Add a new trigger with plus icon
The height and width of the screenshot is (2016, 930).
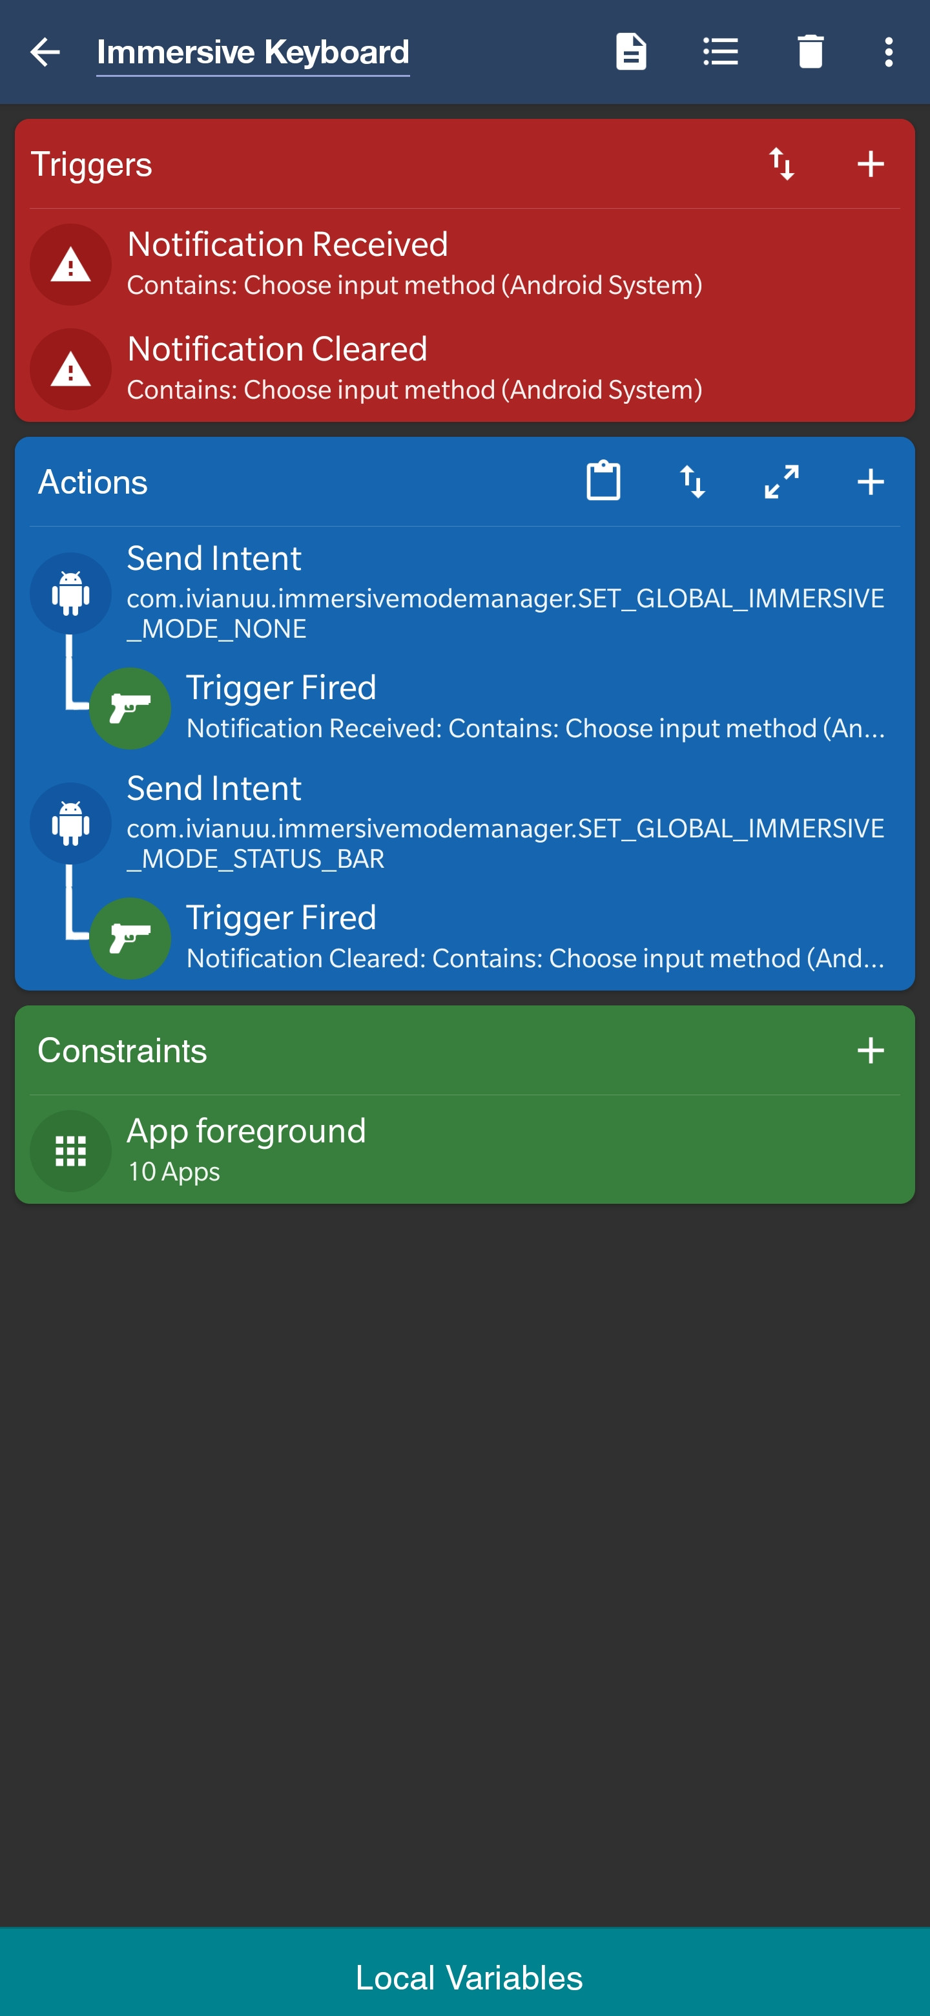pos(871,164)
